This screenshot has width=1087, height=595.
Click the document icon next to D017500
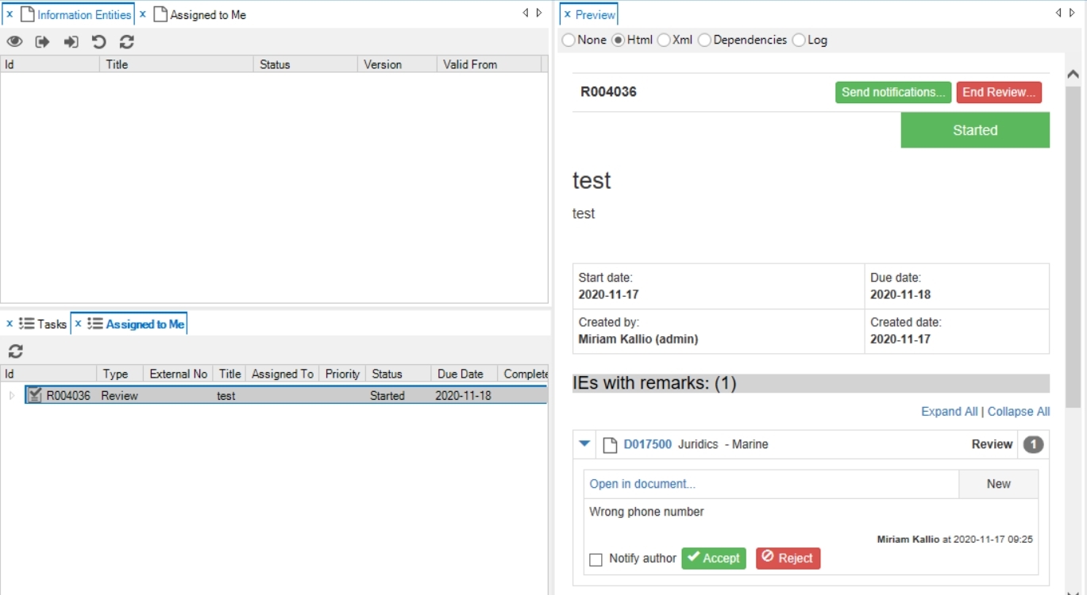(x=610, y=445)
